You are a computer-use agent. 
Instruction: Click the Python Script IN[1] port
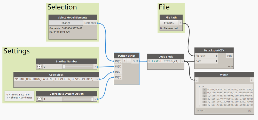(118, 66)
